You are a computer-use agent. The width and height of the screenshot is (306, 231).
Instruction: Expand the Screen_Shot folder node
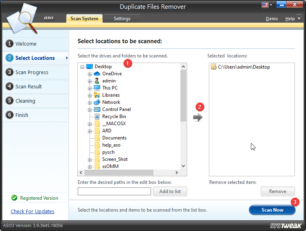[x=90, y=160]
